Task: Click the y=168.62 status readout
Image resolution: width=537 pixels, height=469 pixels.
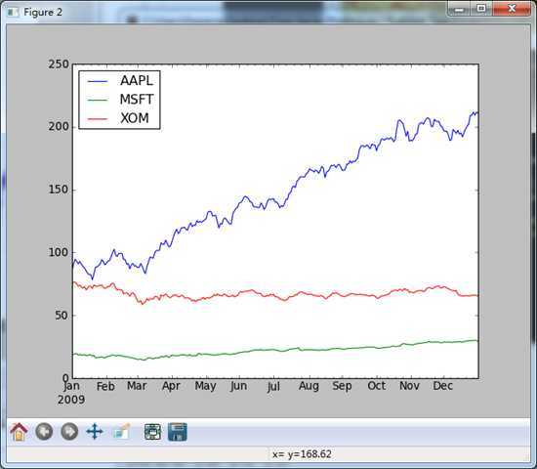Action: click(310, 454)
